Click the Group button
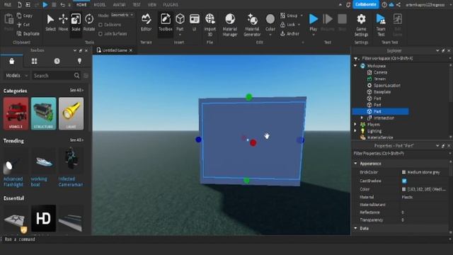 tap(289, 16)
